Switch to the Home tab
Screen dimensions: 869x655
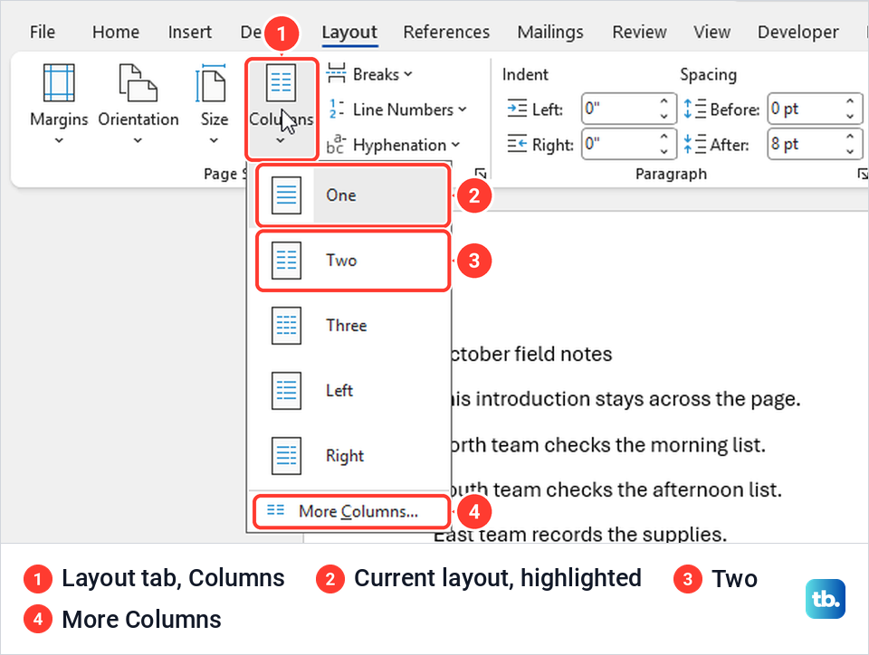coord(116,32)
